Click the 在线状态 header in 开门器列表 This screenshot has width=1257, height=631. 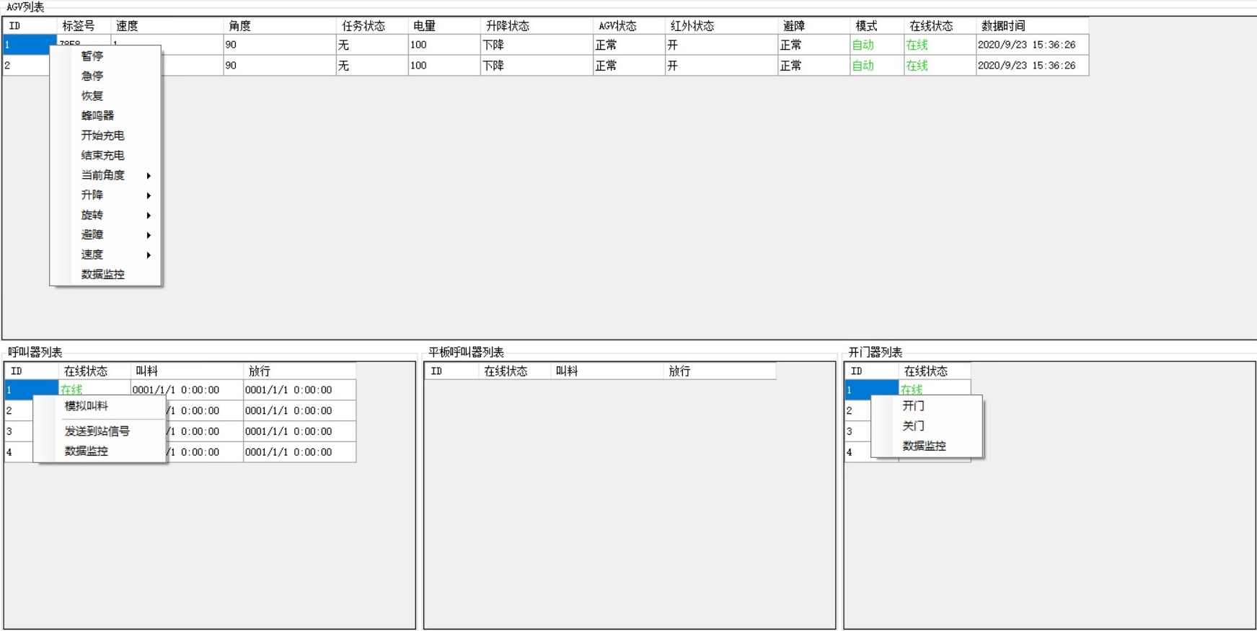[x=935, y=371]
